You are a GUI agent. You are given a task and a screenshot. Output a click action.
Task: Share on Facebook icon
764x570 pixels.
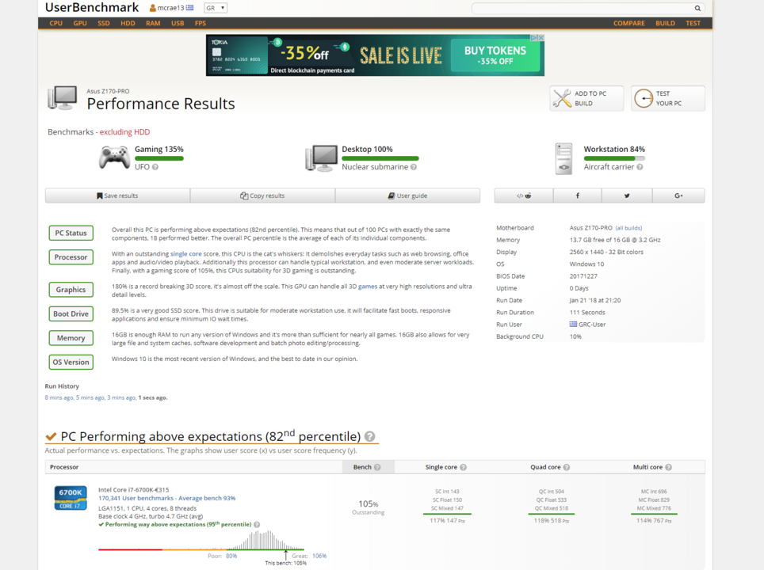pos(578,196)
